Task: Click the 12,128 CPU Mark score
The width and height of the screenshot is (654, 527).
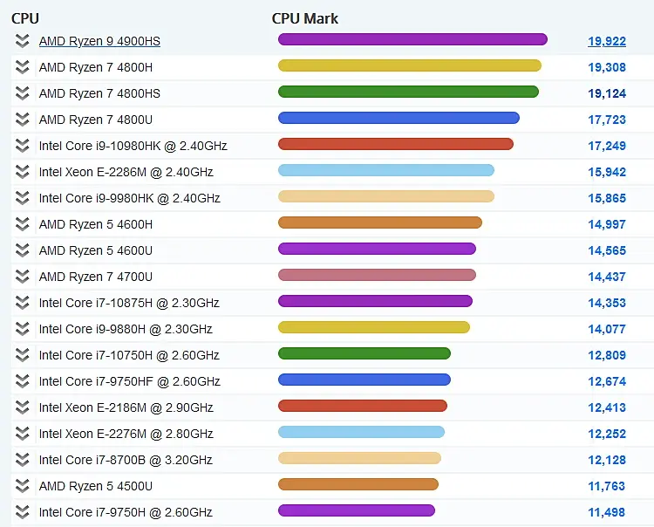Action: coord(607,460)
